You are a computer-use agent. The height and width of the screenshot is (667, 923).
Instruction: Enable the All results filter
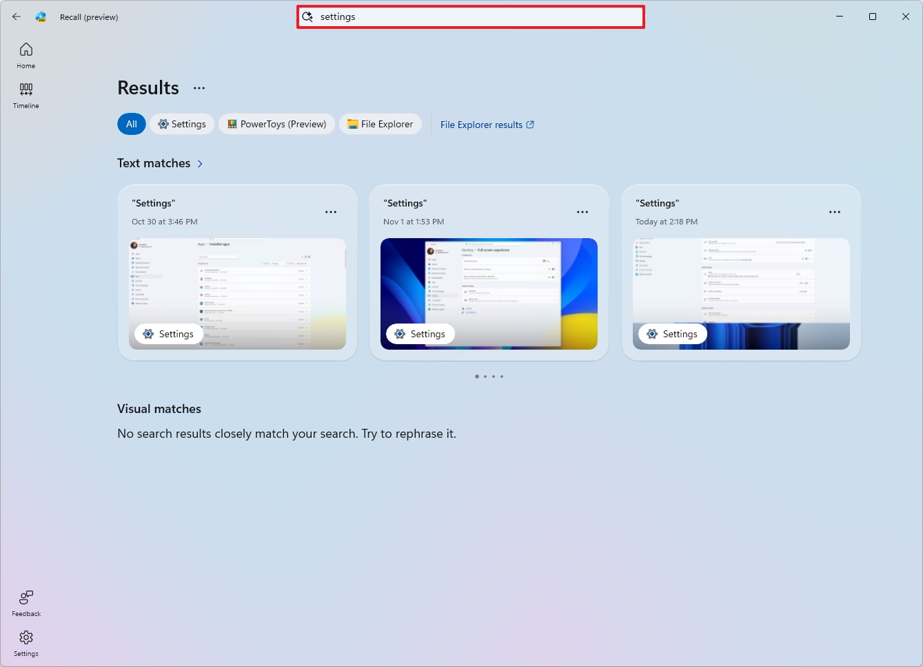pyautogui.click(x=131, y=124)
